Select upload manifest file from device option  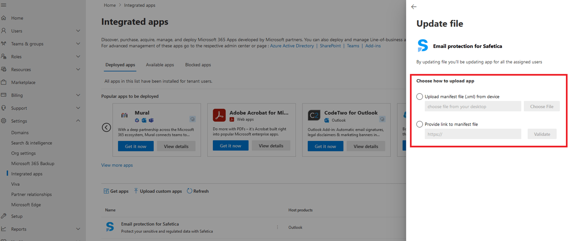coord(419,96)
